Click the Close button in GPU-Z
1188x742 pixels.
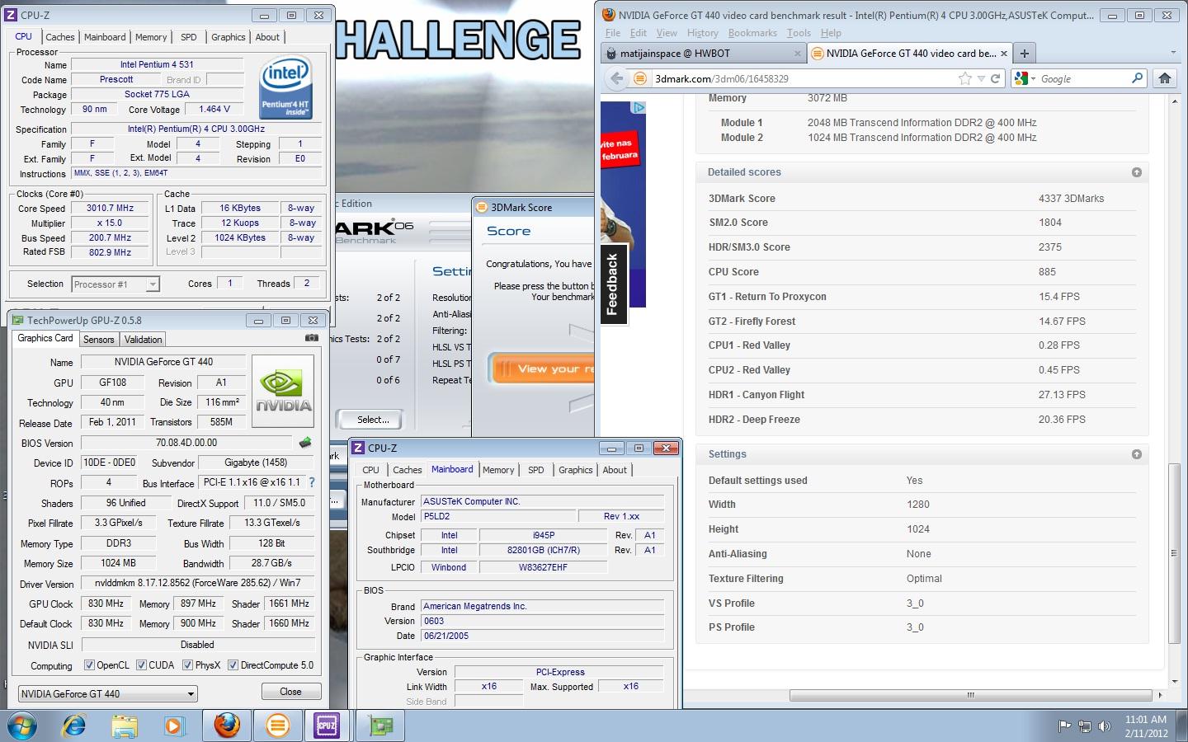coord(290,692)
